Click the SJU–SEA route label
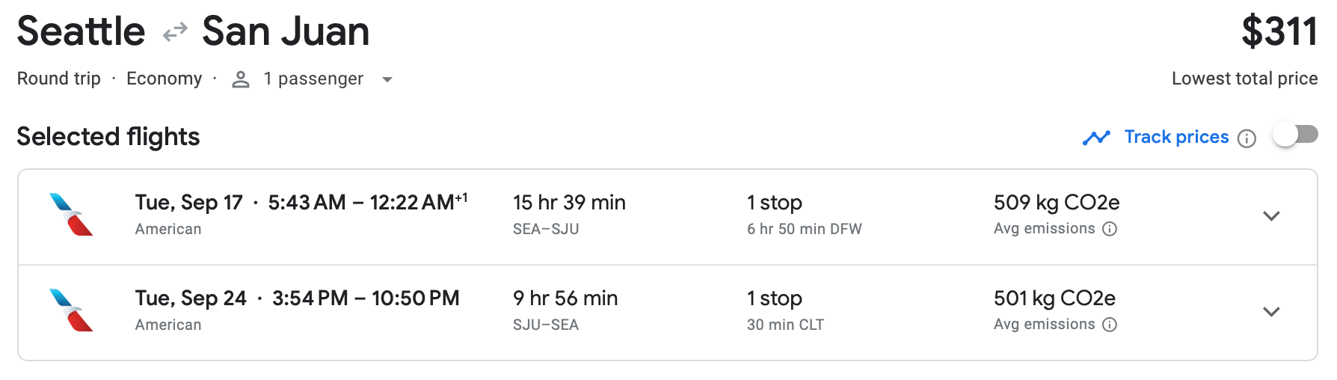 pos(546,325)
